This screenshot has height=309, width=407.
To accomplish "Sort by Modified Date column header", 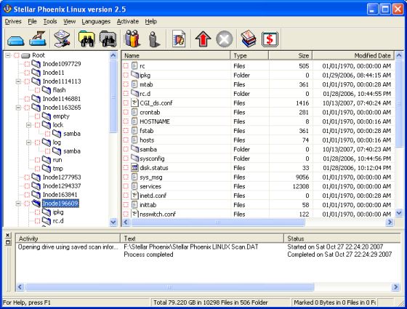I will 353,55.
